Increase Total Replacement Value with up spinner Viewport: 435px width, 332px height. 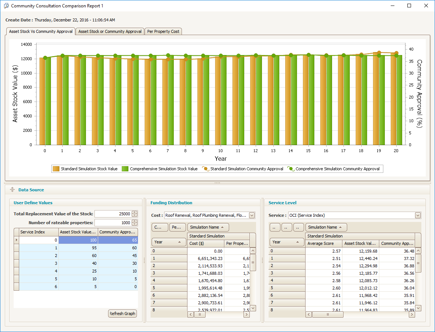tap(135, 212)
